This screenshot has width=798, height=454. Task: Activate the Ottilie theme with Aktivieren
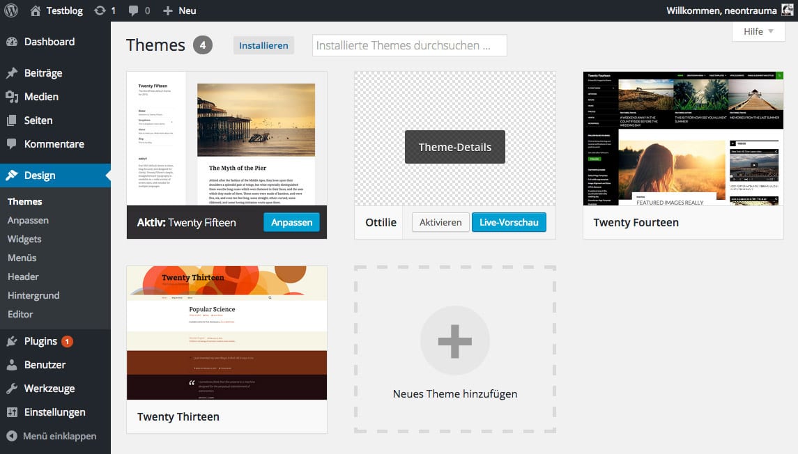[x=440, y=222]
